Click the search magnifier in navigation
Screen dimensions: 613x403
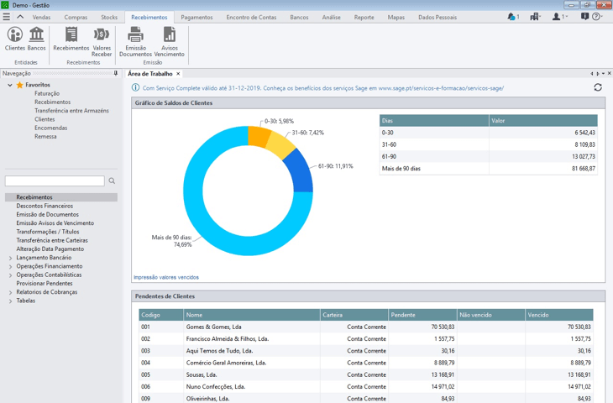tap(112, 181)
